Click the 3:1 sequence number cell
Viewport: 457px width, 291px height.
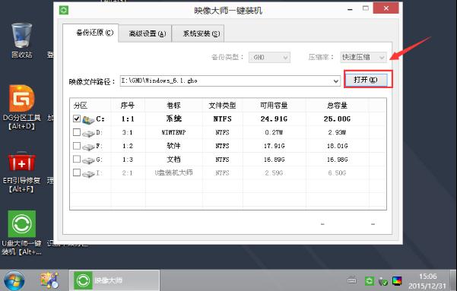[128, 132]
